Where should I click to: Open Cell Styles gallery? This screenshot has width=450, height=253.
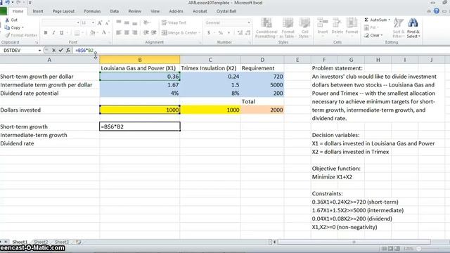[x=304, y=28]
